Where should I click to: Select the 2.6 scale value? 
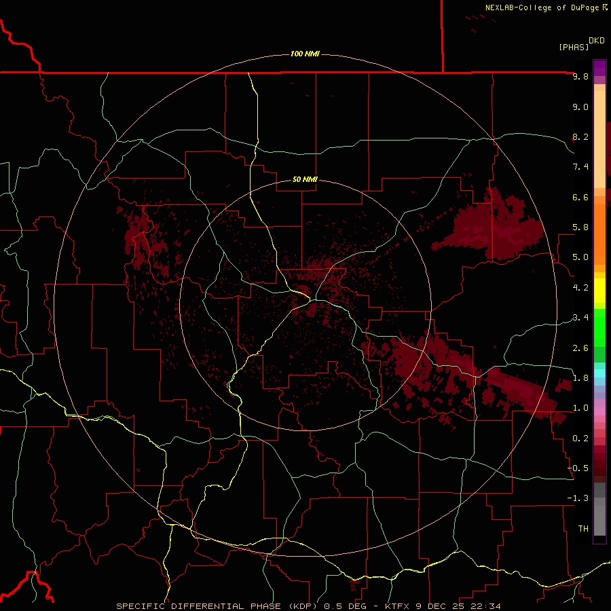580,348
